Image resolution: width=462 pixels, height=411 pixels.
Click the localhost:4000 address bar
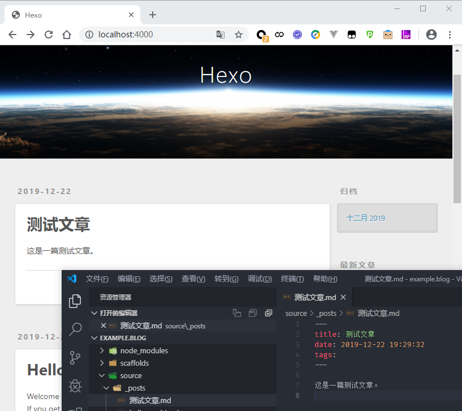tap(147, 35)
